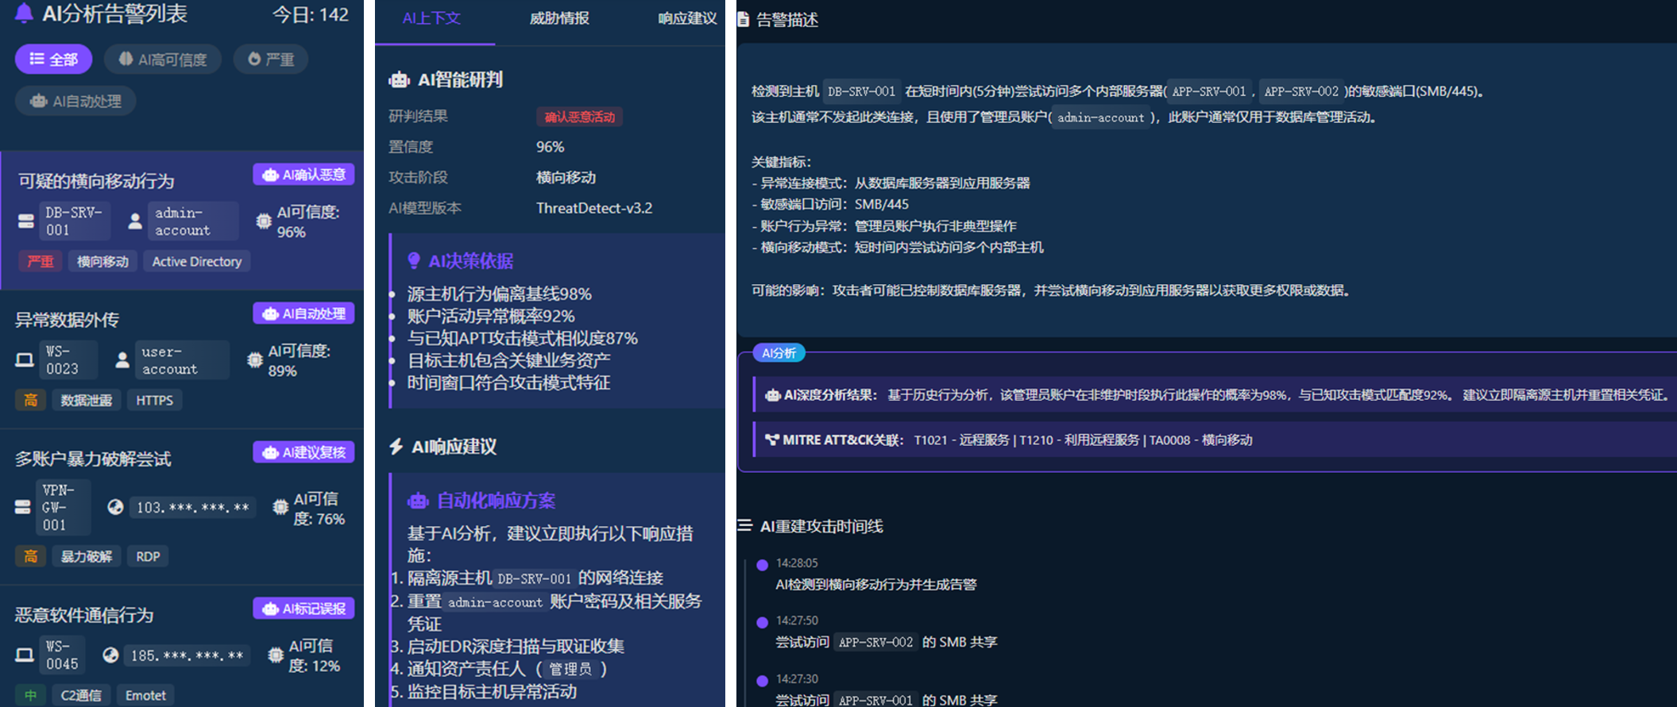Click the 确认恶意活动 red verdict tag
Image resolution: width=1677 pixels, height=707 pixels.
[579, 117]
